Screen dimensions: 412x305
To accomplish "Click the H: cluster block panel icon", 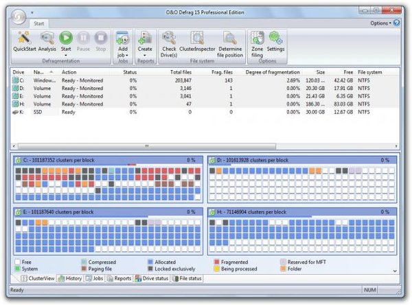I will click(x=212, y=212).
